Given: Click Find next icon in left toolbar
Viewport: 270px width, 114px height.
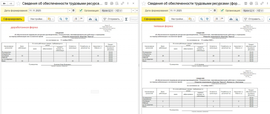Looking at the screenshot, I should click(66, 19).
